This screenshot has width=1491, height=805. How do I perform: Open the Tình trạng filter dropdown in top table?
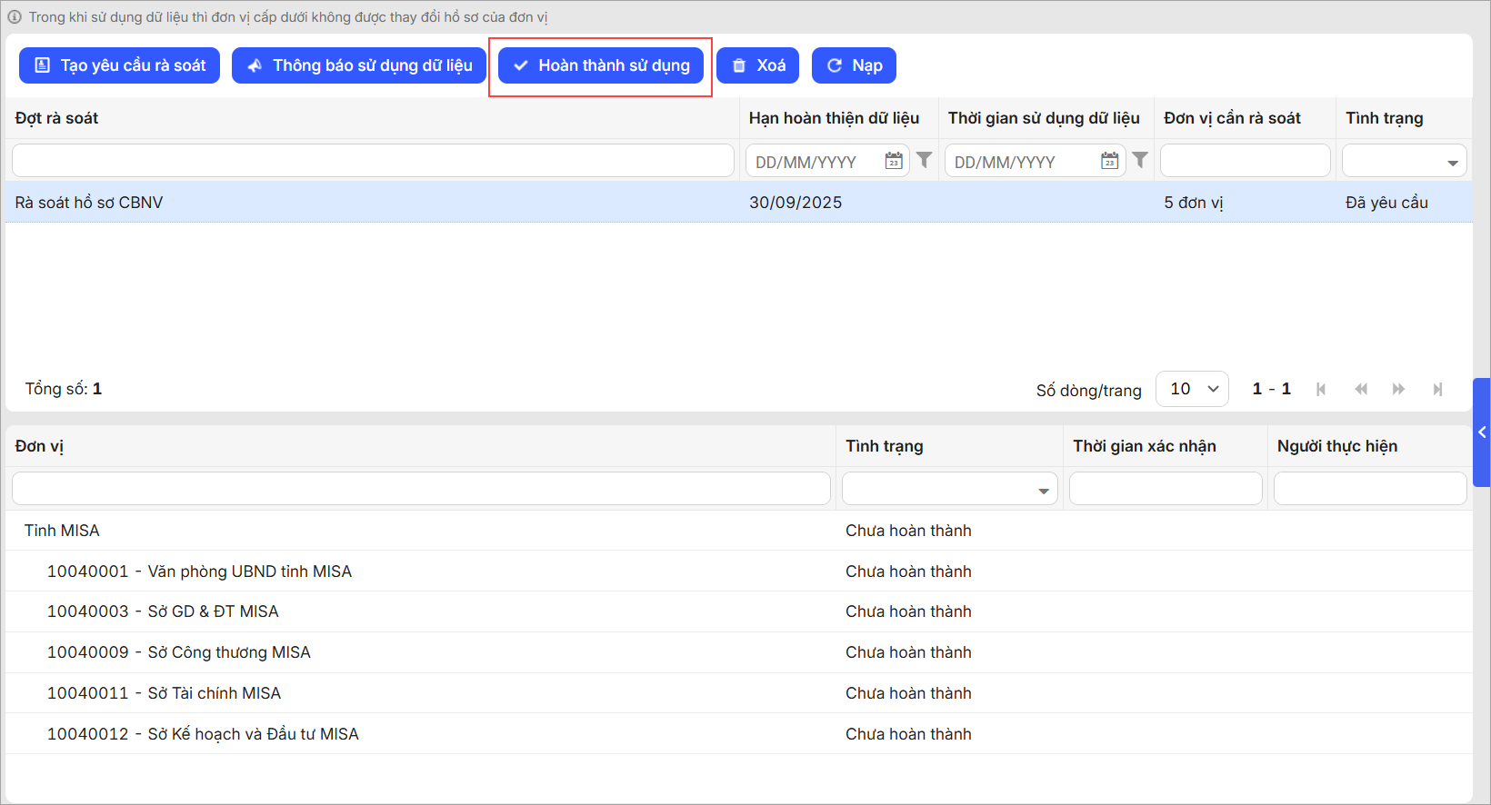point(1452,163)
